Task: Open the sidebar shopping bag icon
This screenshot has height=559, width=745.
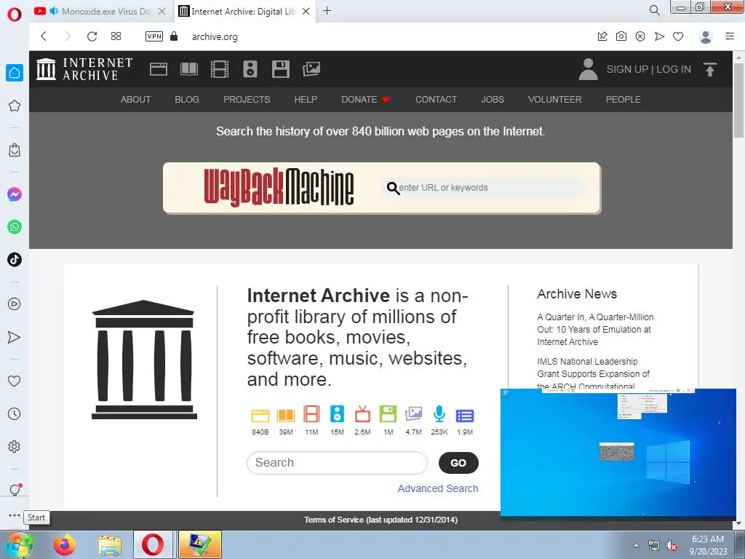Action: (15, 150)
